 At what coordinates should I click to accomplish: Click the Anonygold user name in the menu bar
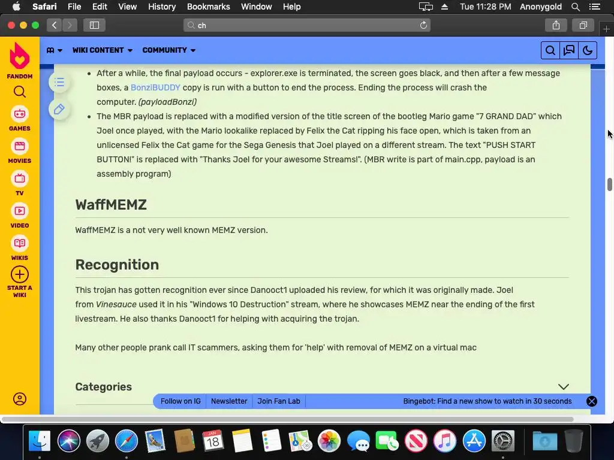[541, 7]
